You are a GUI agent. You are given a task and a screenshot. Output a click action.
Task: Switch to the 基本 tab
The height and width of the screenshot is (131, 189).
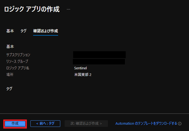10,31
